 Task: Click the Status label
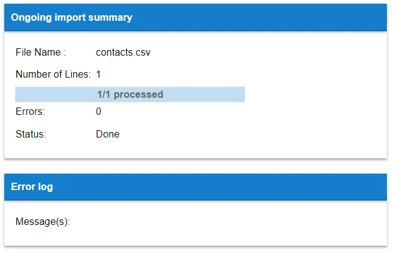[x=31, y=134]
